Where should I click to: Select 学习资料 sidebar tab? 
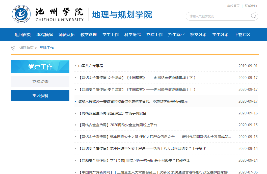[x=40, y=96]
